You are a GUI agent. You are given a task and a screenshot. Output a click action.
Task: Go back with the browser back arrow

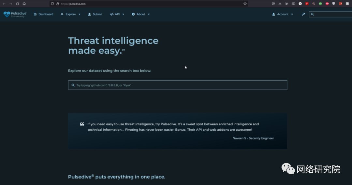pos(4,4)
